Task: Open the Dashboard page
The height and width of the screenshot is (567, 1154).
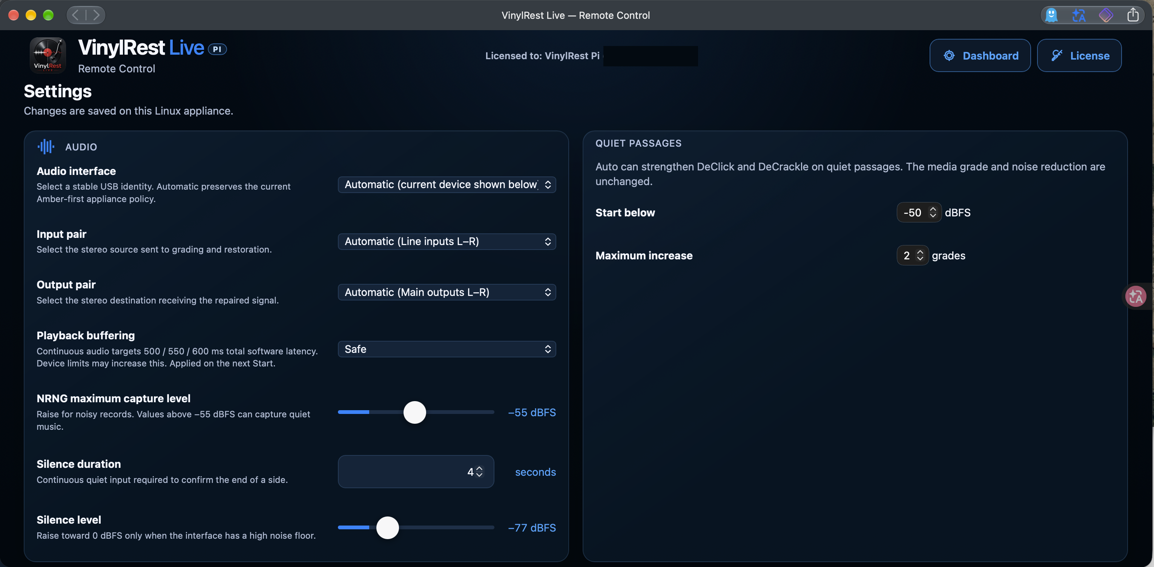Action: [x=980, y=55]
